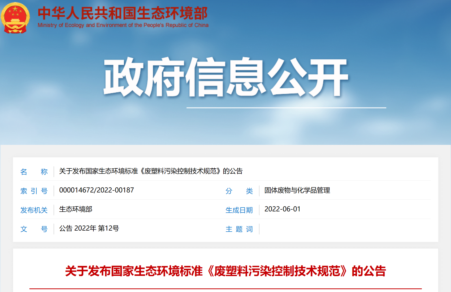This screenshot has width=451, height=292.
Task: Click the 分类 label
Action: pos(239,191)
